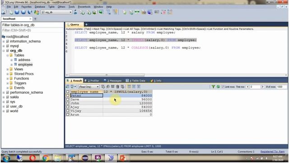Toggle the Limit rows checkbox
The width and height of the screenshot is (289, 163).
223,86
